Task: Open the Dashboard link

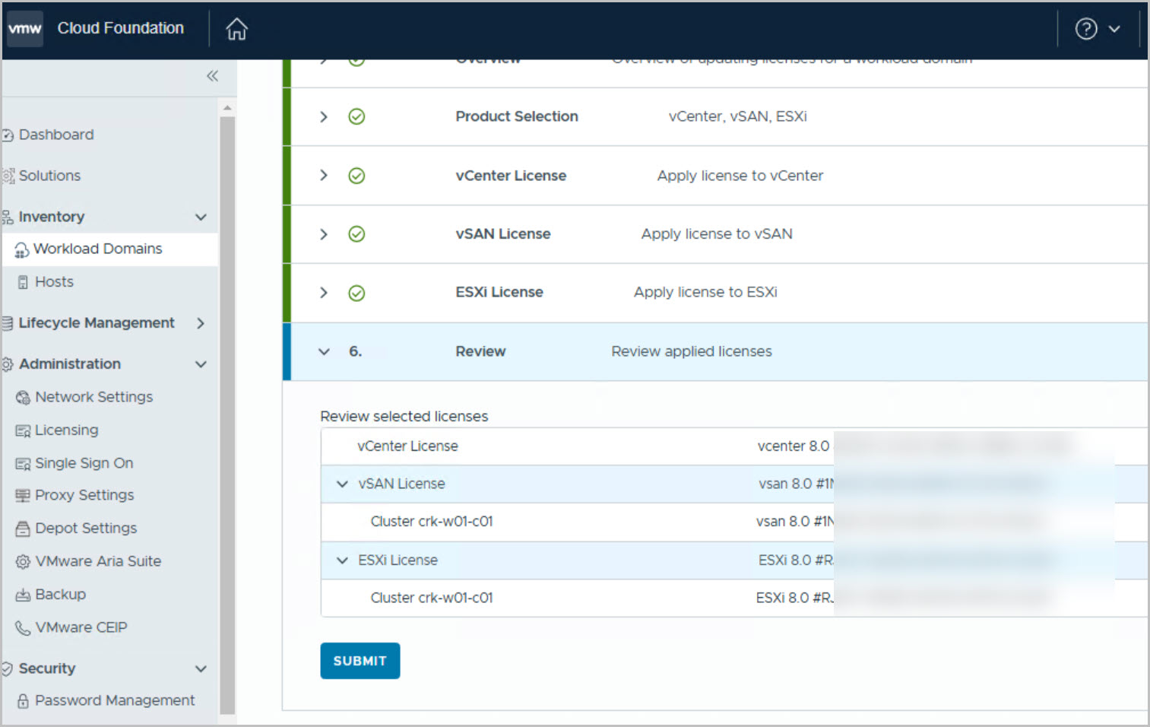Action: [x=56, y=135]
